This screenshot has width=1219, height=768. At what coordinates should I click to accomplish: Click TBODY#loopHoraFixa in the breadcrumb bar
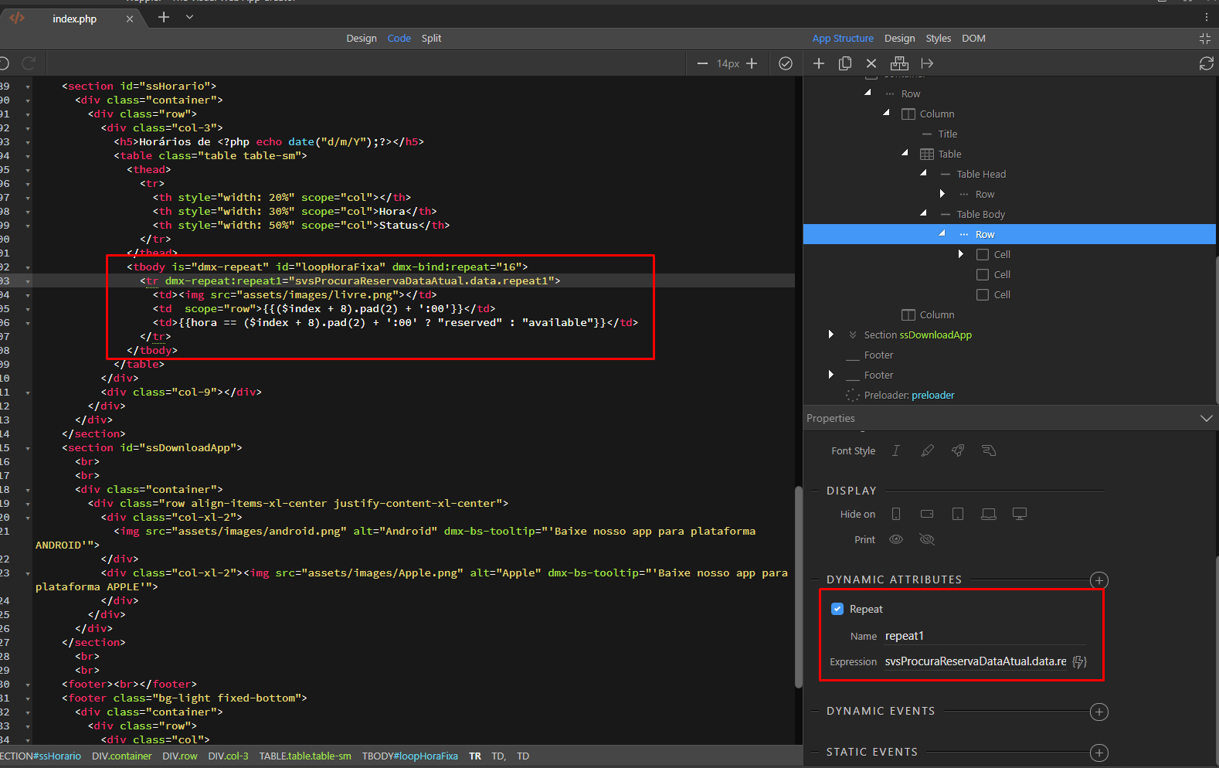pyautogui.click(x=409, y=756)
